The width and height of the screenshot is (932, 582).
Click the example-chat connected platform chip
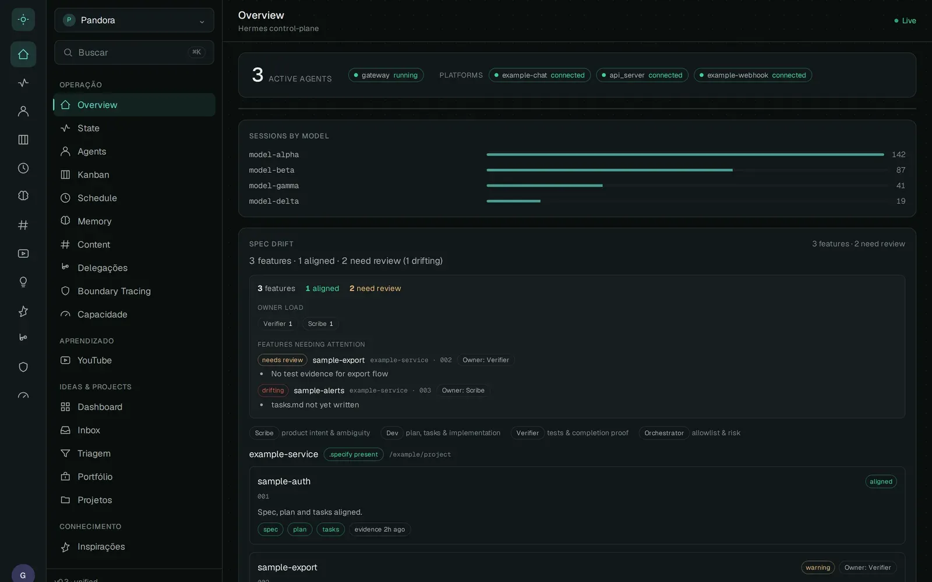pyautogui.click(x=539, y=75)
